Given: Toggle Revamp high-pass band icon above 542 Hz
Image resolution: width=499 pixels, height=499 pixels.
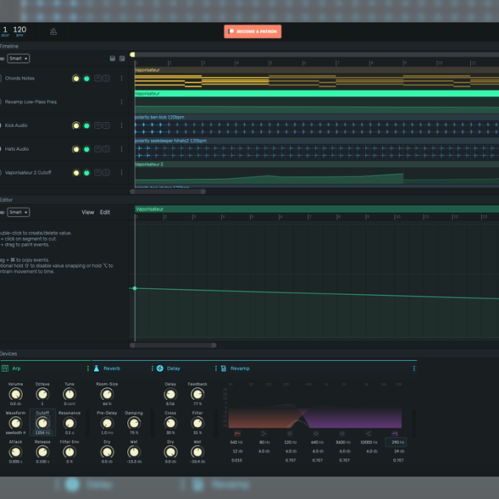Looking at the screenshot, I should (237, 433).
